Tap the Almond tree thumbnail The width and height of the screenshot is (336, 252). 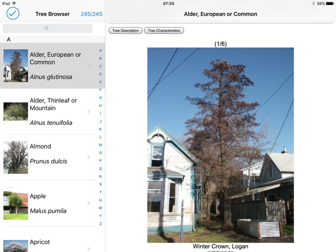(x=16, y=157)
